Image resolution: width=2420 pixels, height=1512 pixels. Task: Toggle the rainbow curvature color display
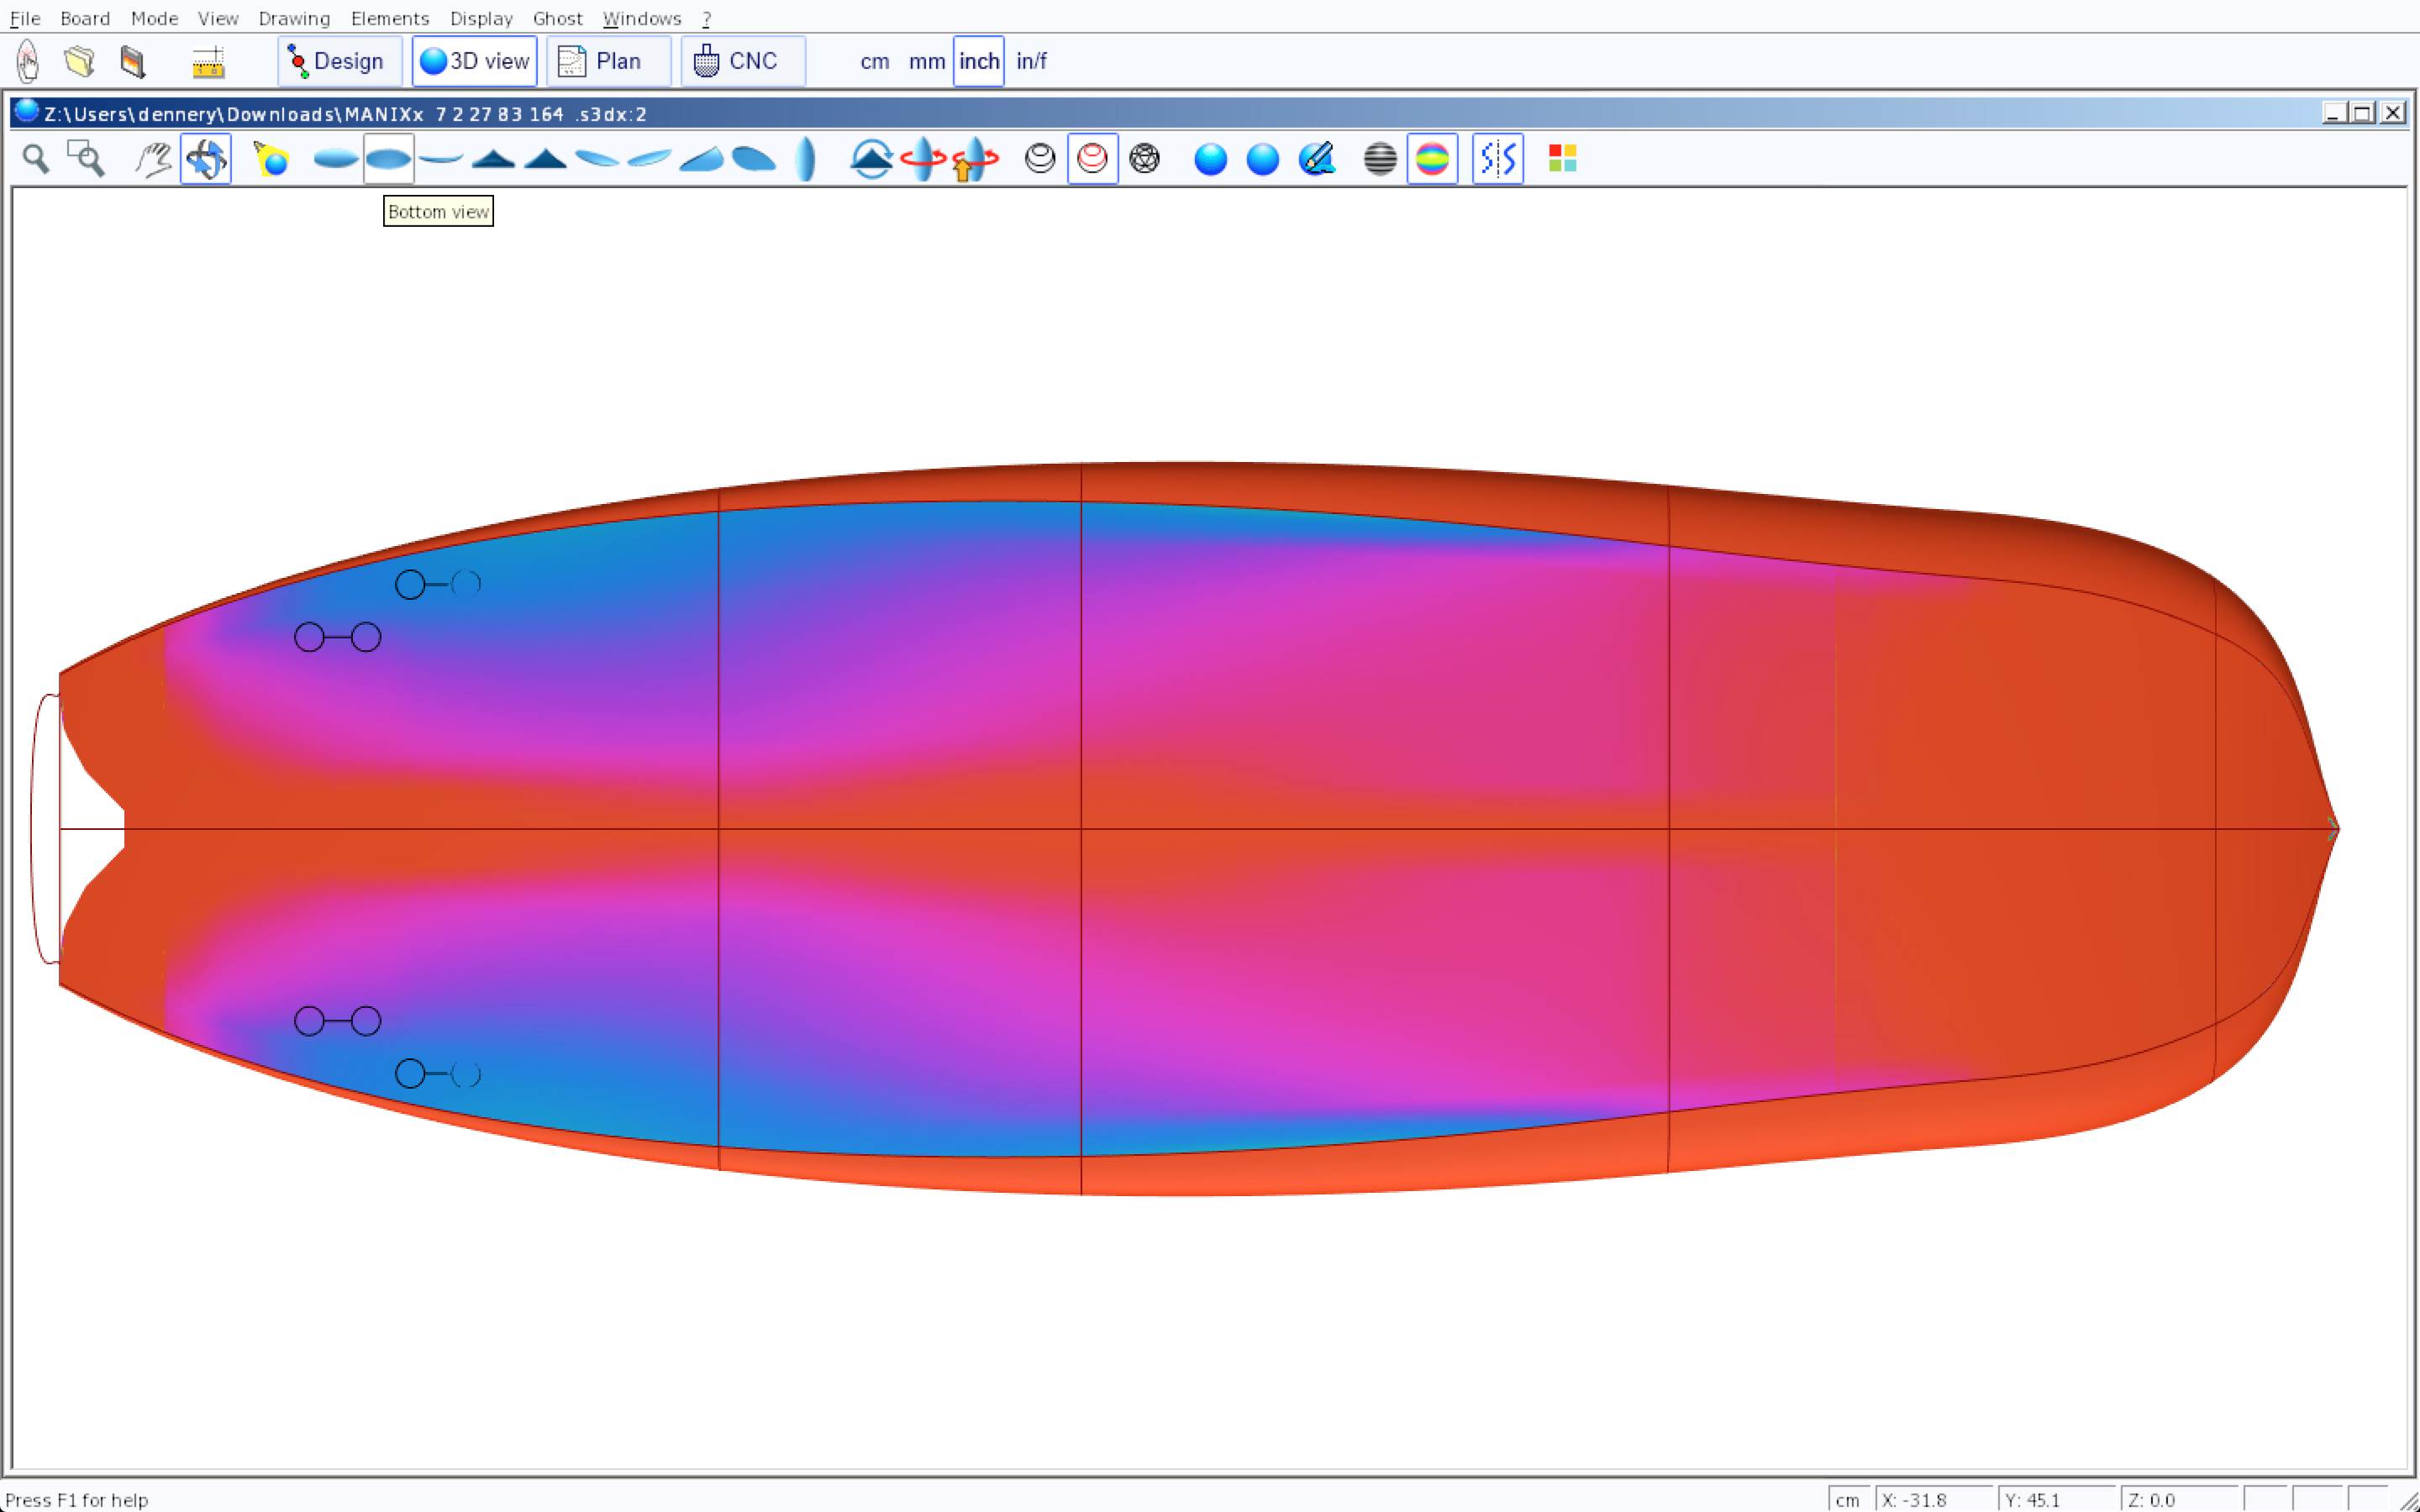1432,159
